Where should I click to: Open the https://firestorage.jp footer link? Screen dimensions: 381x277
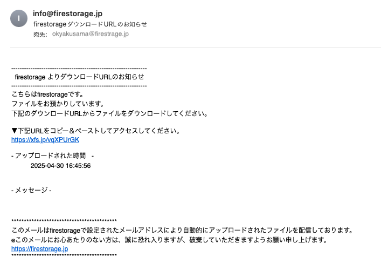(39, 249)
